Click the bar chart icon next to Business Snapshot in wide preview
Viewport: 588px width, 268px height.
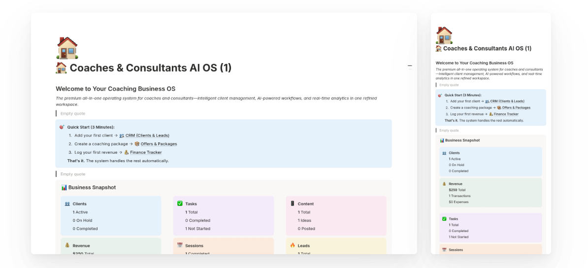pos(64,188)
